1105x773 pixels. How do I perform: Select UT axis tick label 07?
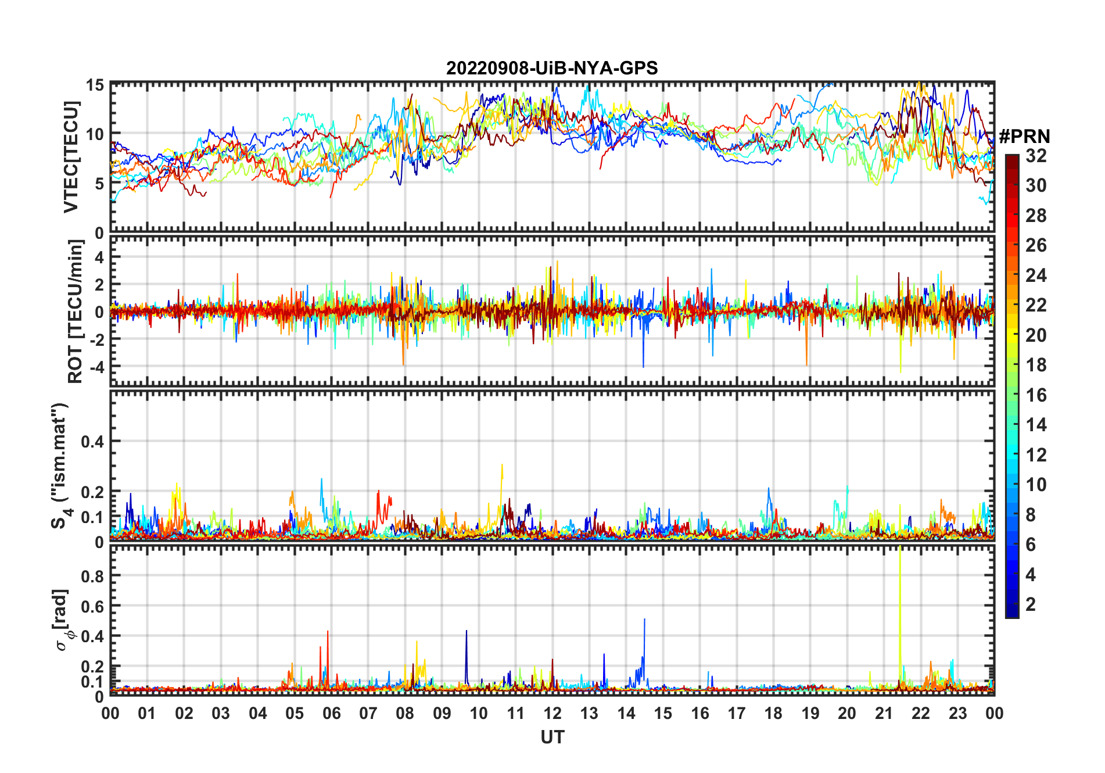(x=368, y=713)
